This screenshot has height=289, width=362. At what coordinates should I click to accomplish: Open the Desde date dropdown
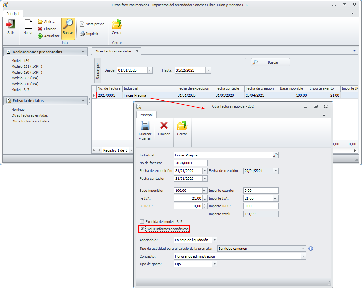150,70
